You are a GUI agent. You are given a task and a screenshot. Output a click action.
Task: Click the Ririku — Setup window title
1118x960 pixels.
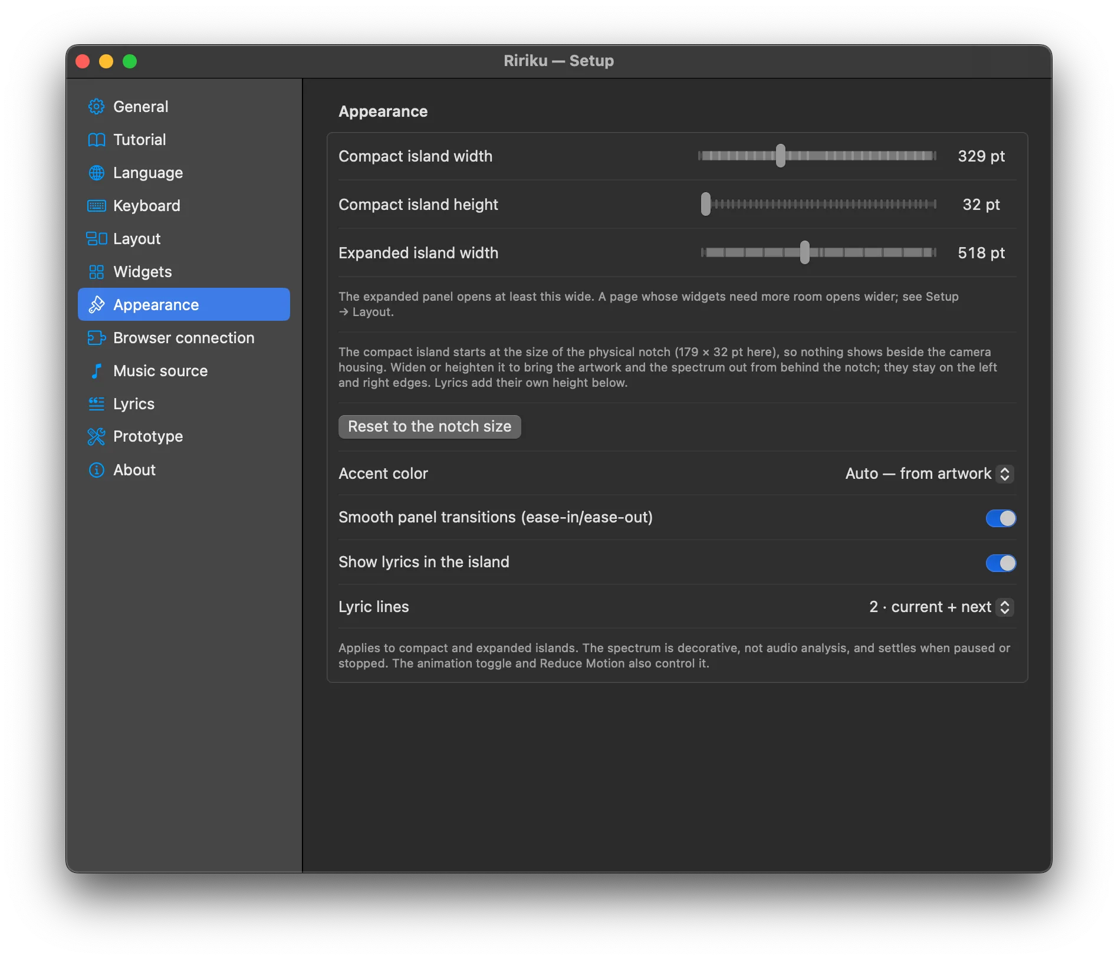pyautogui.click(x=558, y=61)
